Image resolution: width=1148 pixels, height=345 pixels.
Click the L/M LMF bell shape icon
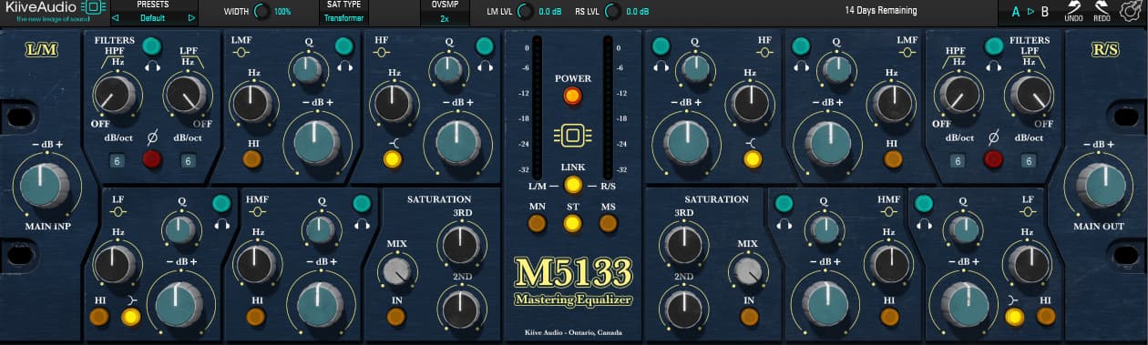(x=242, y=52)
